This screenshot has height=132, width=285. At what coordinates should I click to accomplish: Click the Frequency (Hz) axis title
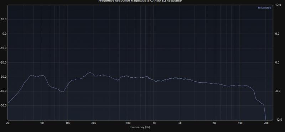coord(140,127)
